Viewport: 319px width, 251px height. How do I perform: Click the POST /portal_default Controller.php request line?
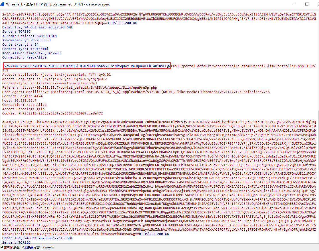[243, 66]
